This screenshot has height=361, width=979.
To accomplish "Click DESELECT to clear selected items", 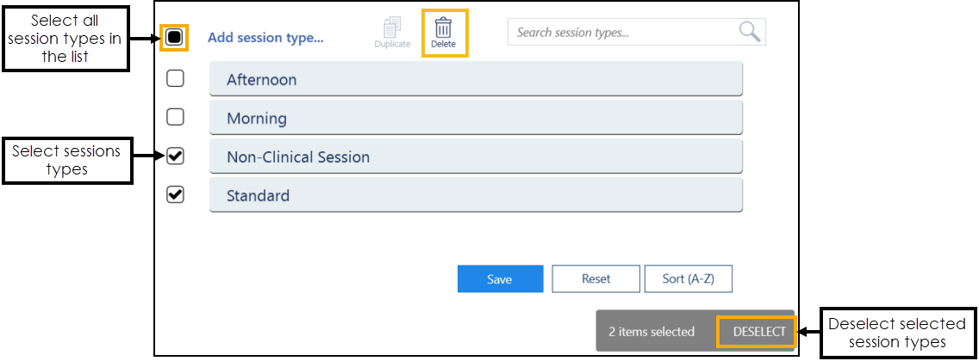I will pyautogui.click(x=758, y=331).
